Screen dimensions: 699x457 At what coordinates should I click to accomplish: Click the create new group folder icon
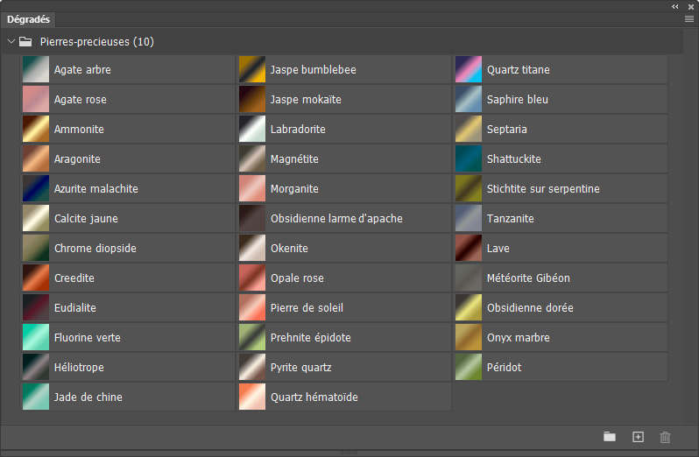[610, 437]
